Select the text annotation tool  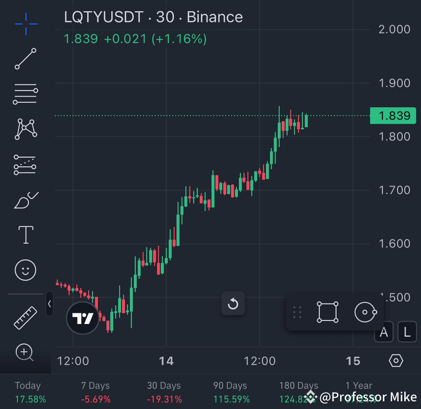[25, 235]
